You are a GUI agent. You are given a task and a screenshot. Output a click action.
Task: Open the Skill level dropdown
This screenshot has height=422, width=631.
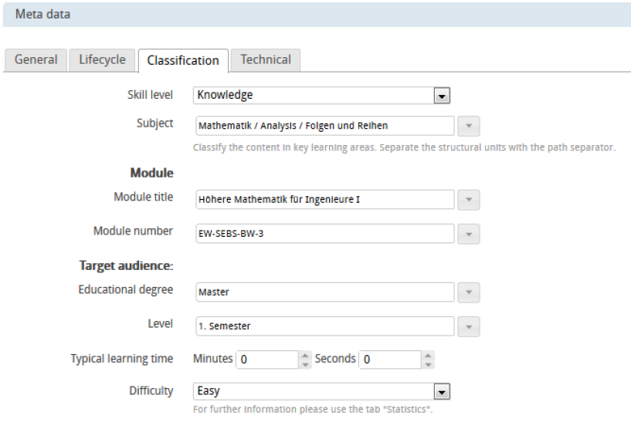coord(441,96)
